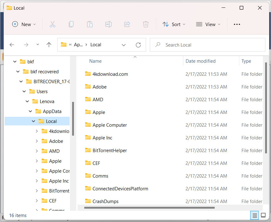Screen dimensions: 271x222
Task: Collapse the Users tree node
Action: pyautogui.click(x=24, y=91)
